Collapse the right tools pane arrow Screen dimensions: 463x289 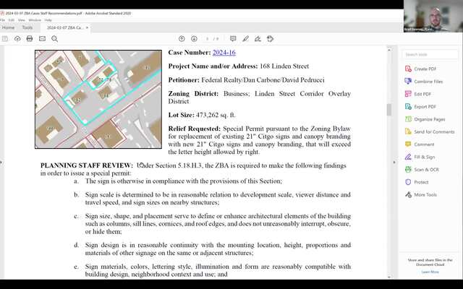tap(396, 162)
